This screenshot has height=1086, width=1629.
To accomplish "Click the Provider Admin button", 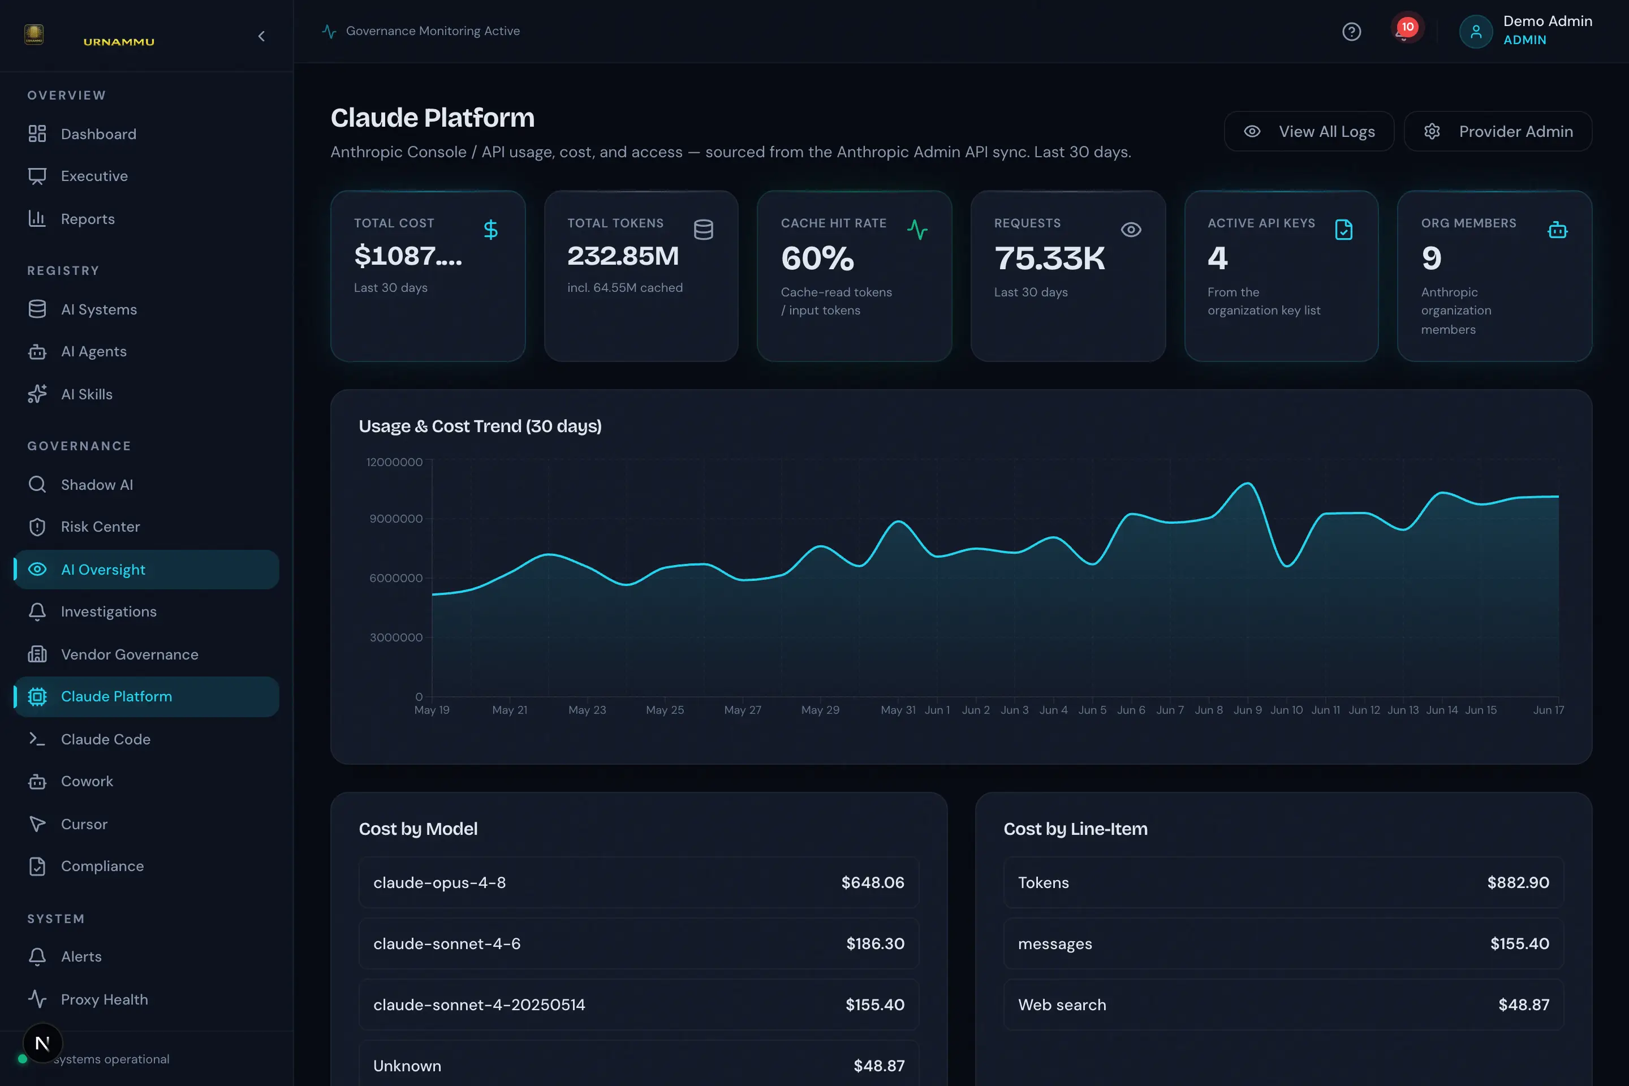I will pyautogui.click(x=1498, y=132).
